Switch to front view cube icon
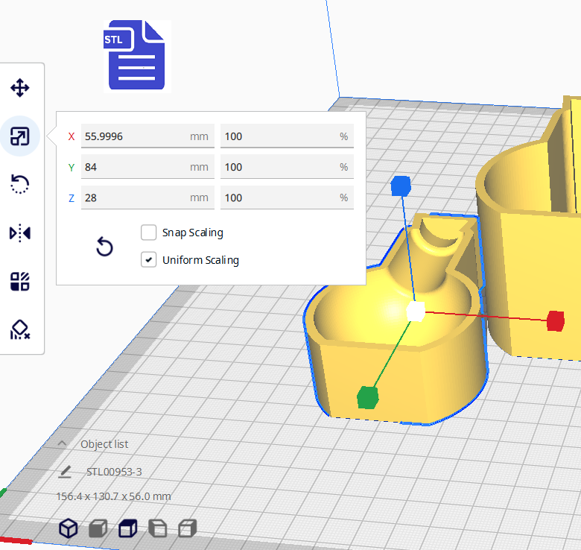Image resolution: width=581 pixels, height=550 pixels. tap(98, 529)
